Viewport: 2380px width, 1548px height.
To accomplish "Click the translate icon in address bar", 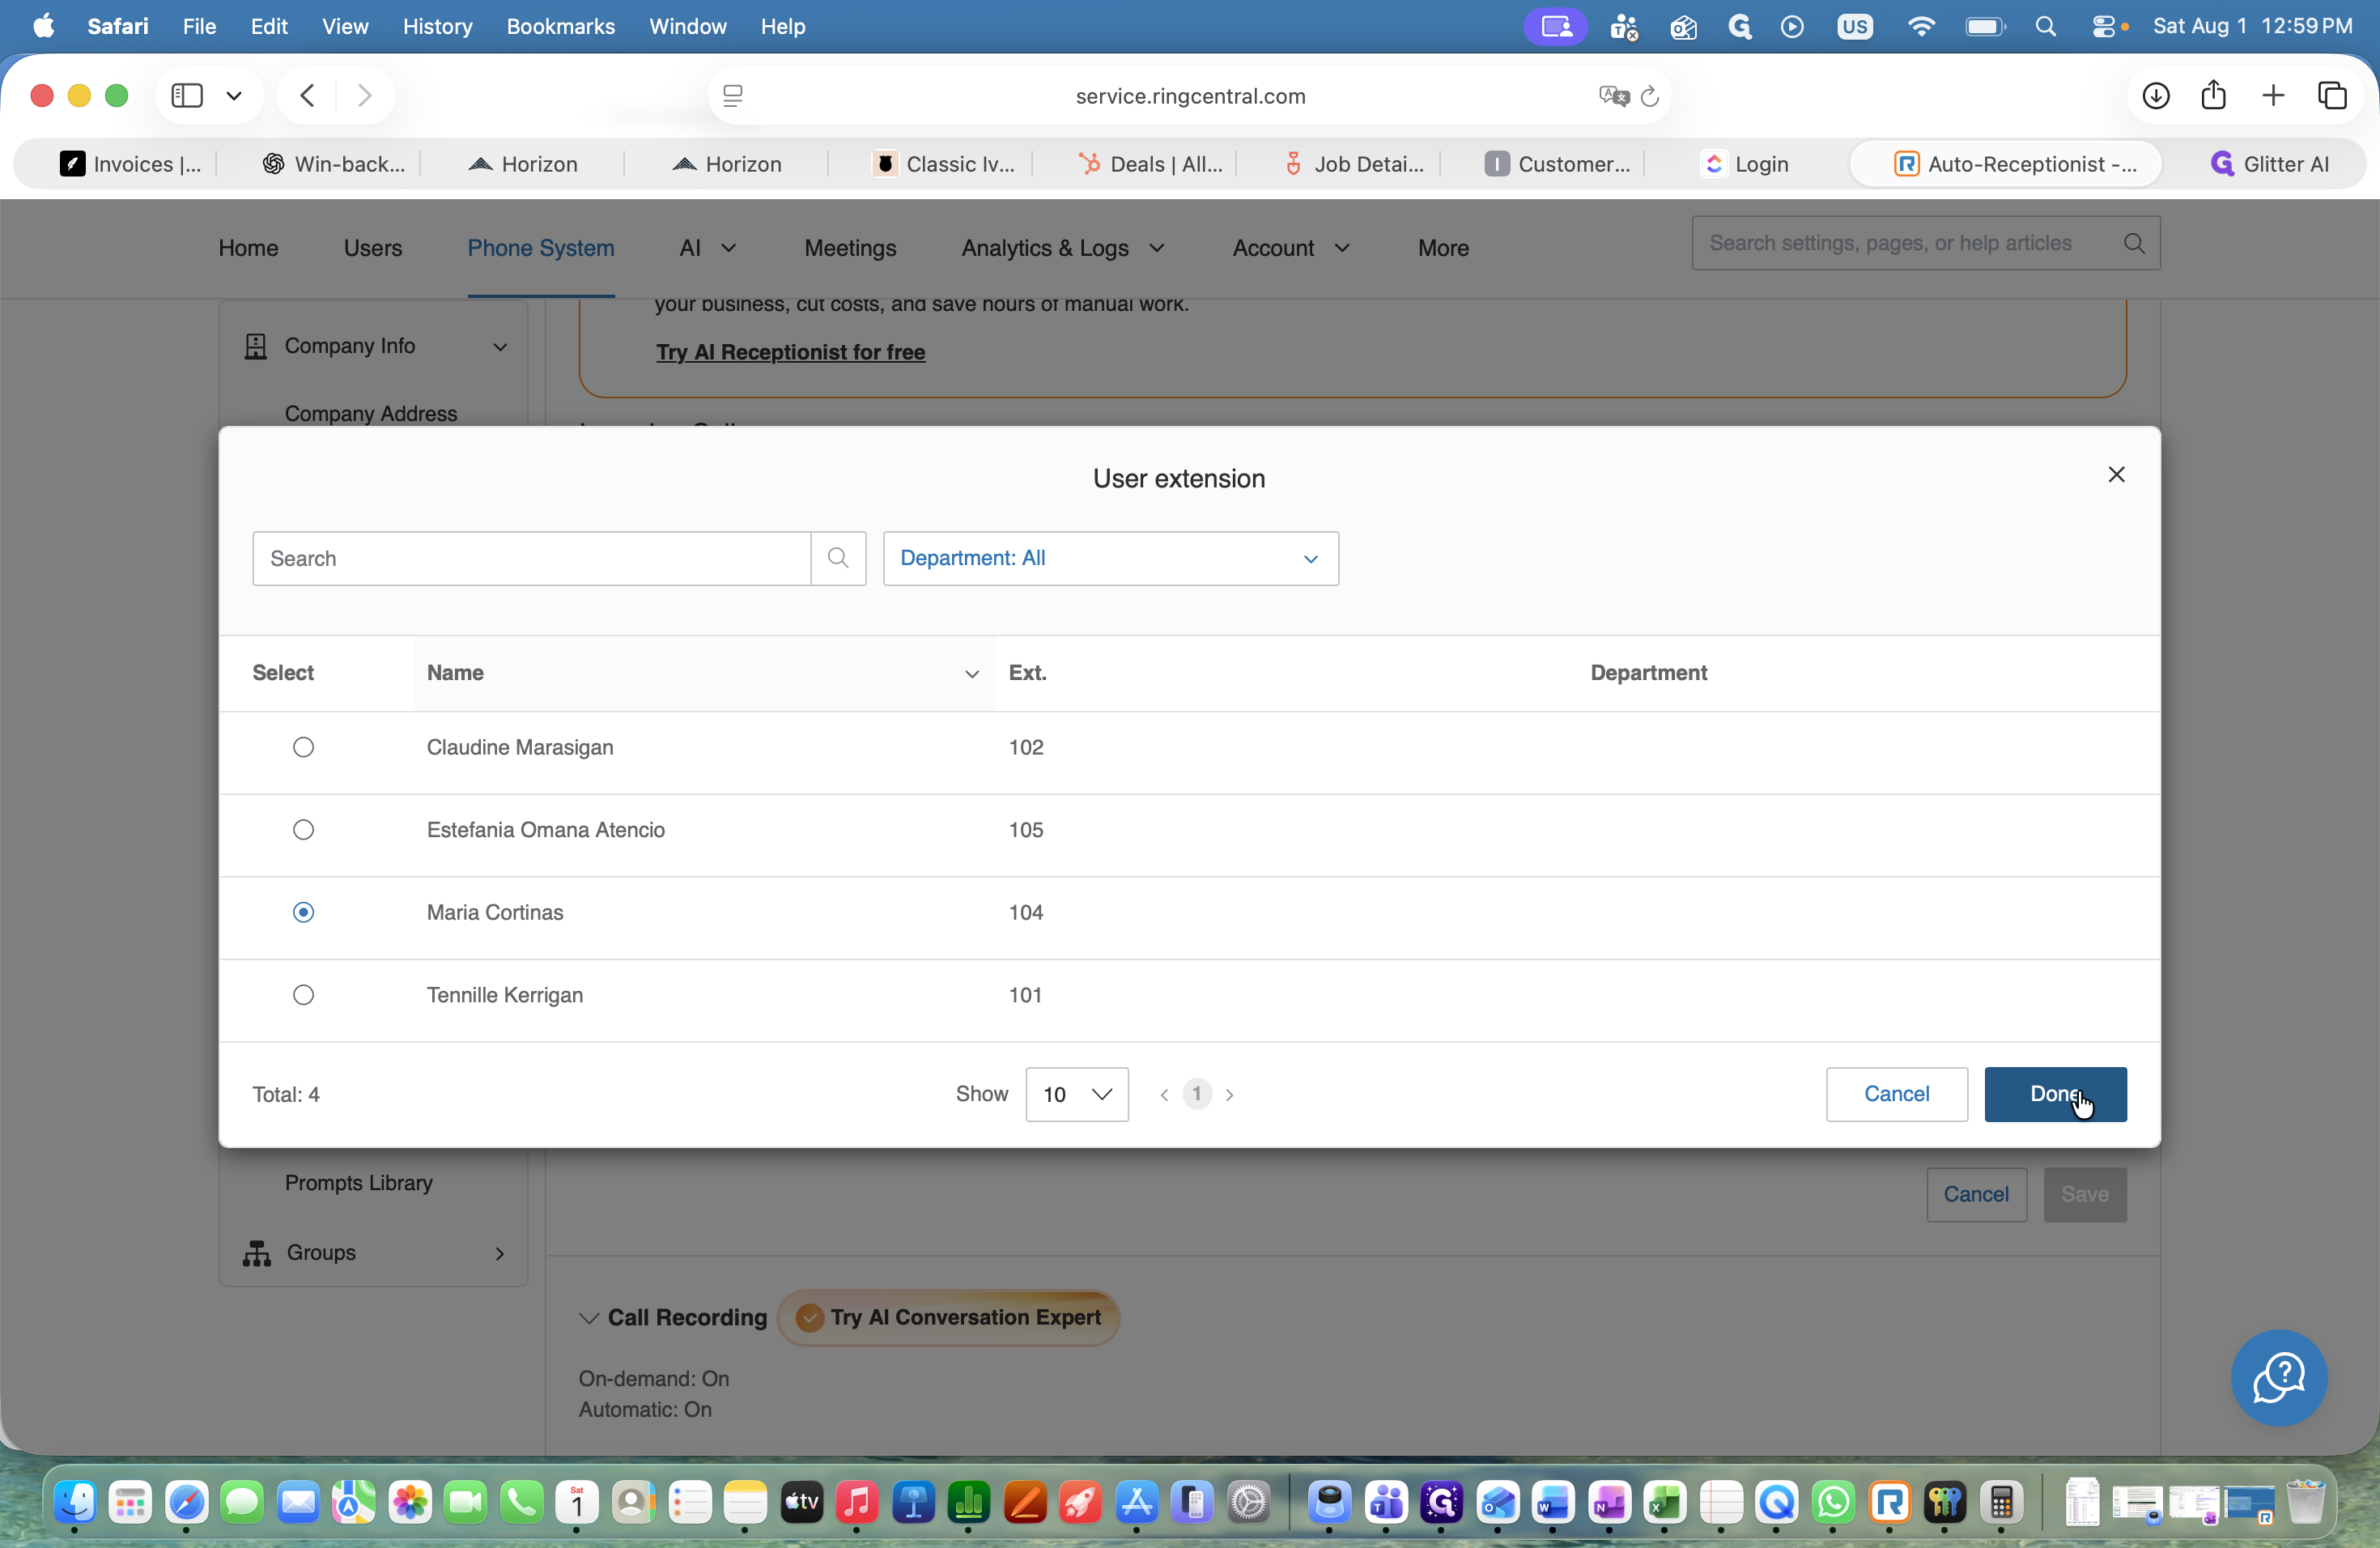I will [x=1613, y=96].
